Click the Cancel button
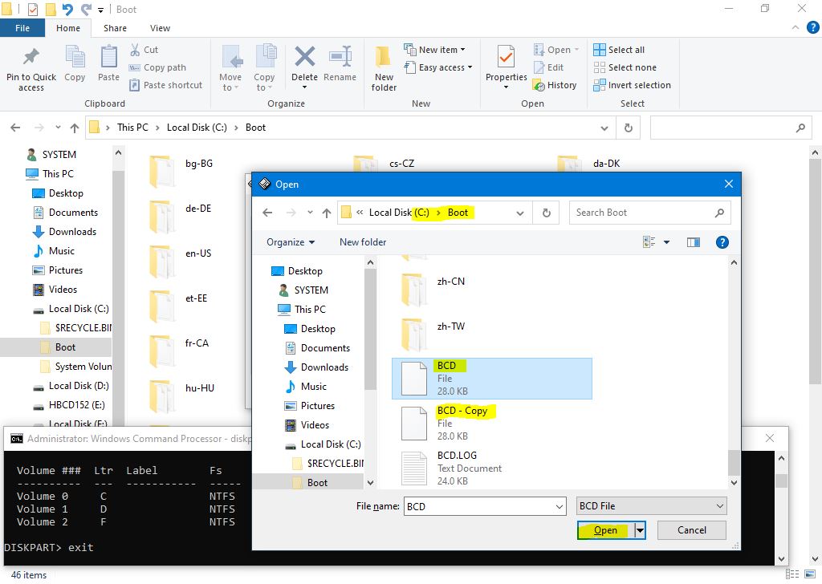The width and height of the screenshot is (822, 584). 691,530
